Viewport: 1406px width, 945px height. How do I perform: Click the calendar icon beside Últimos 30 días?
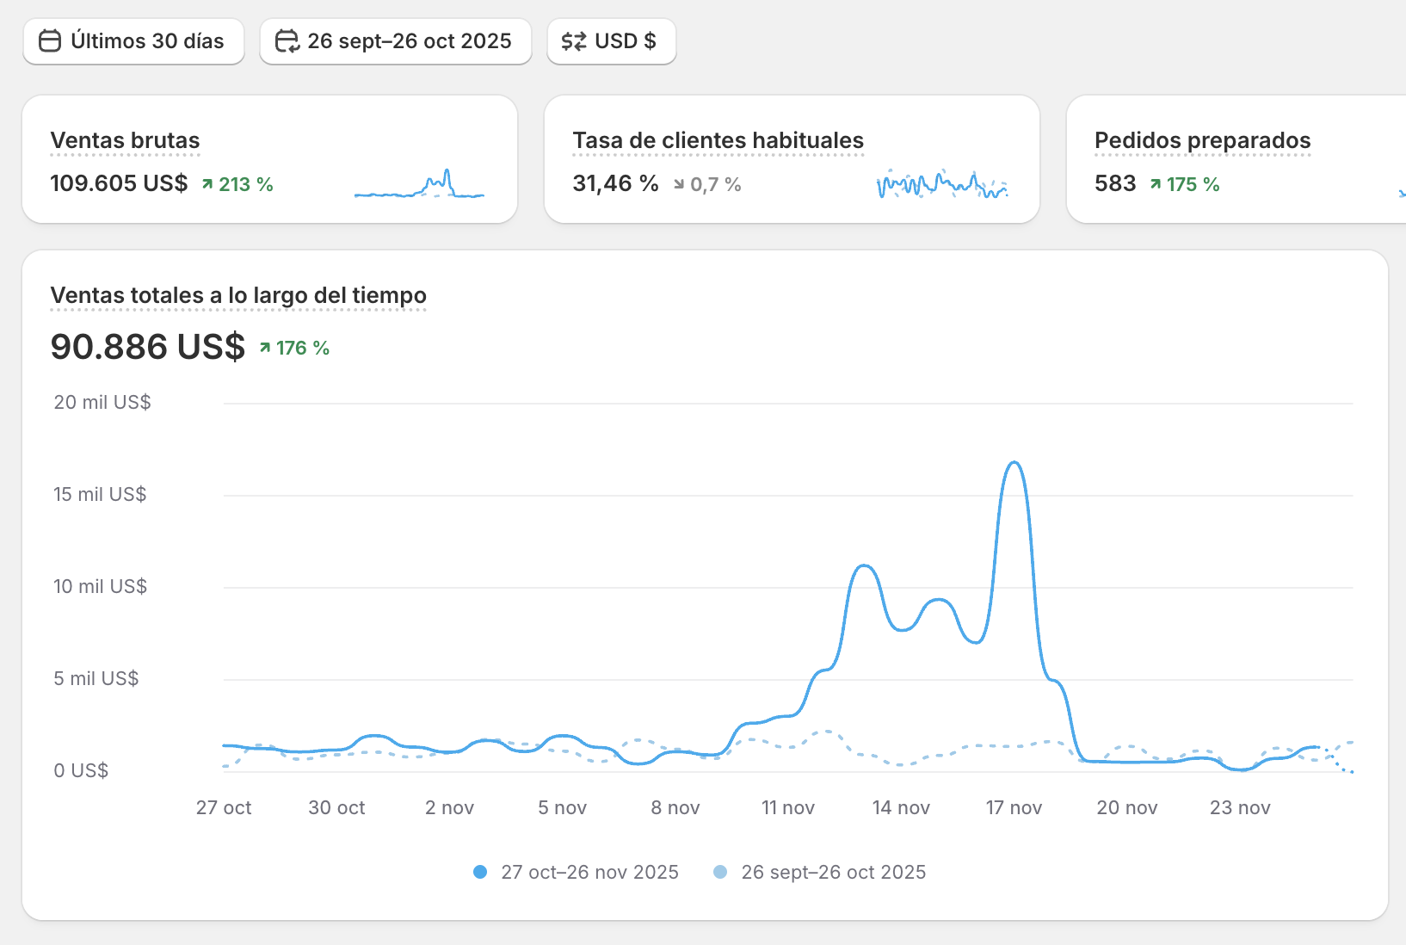click(50, 41)
